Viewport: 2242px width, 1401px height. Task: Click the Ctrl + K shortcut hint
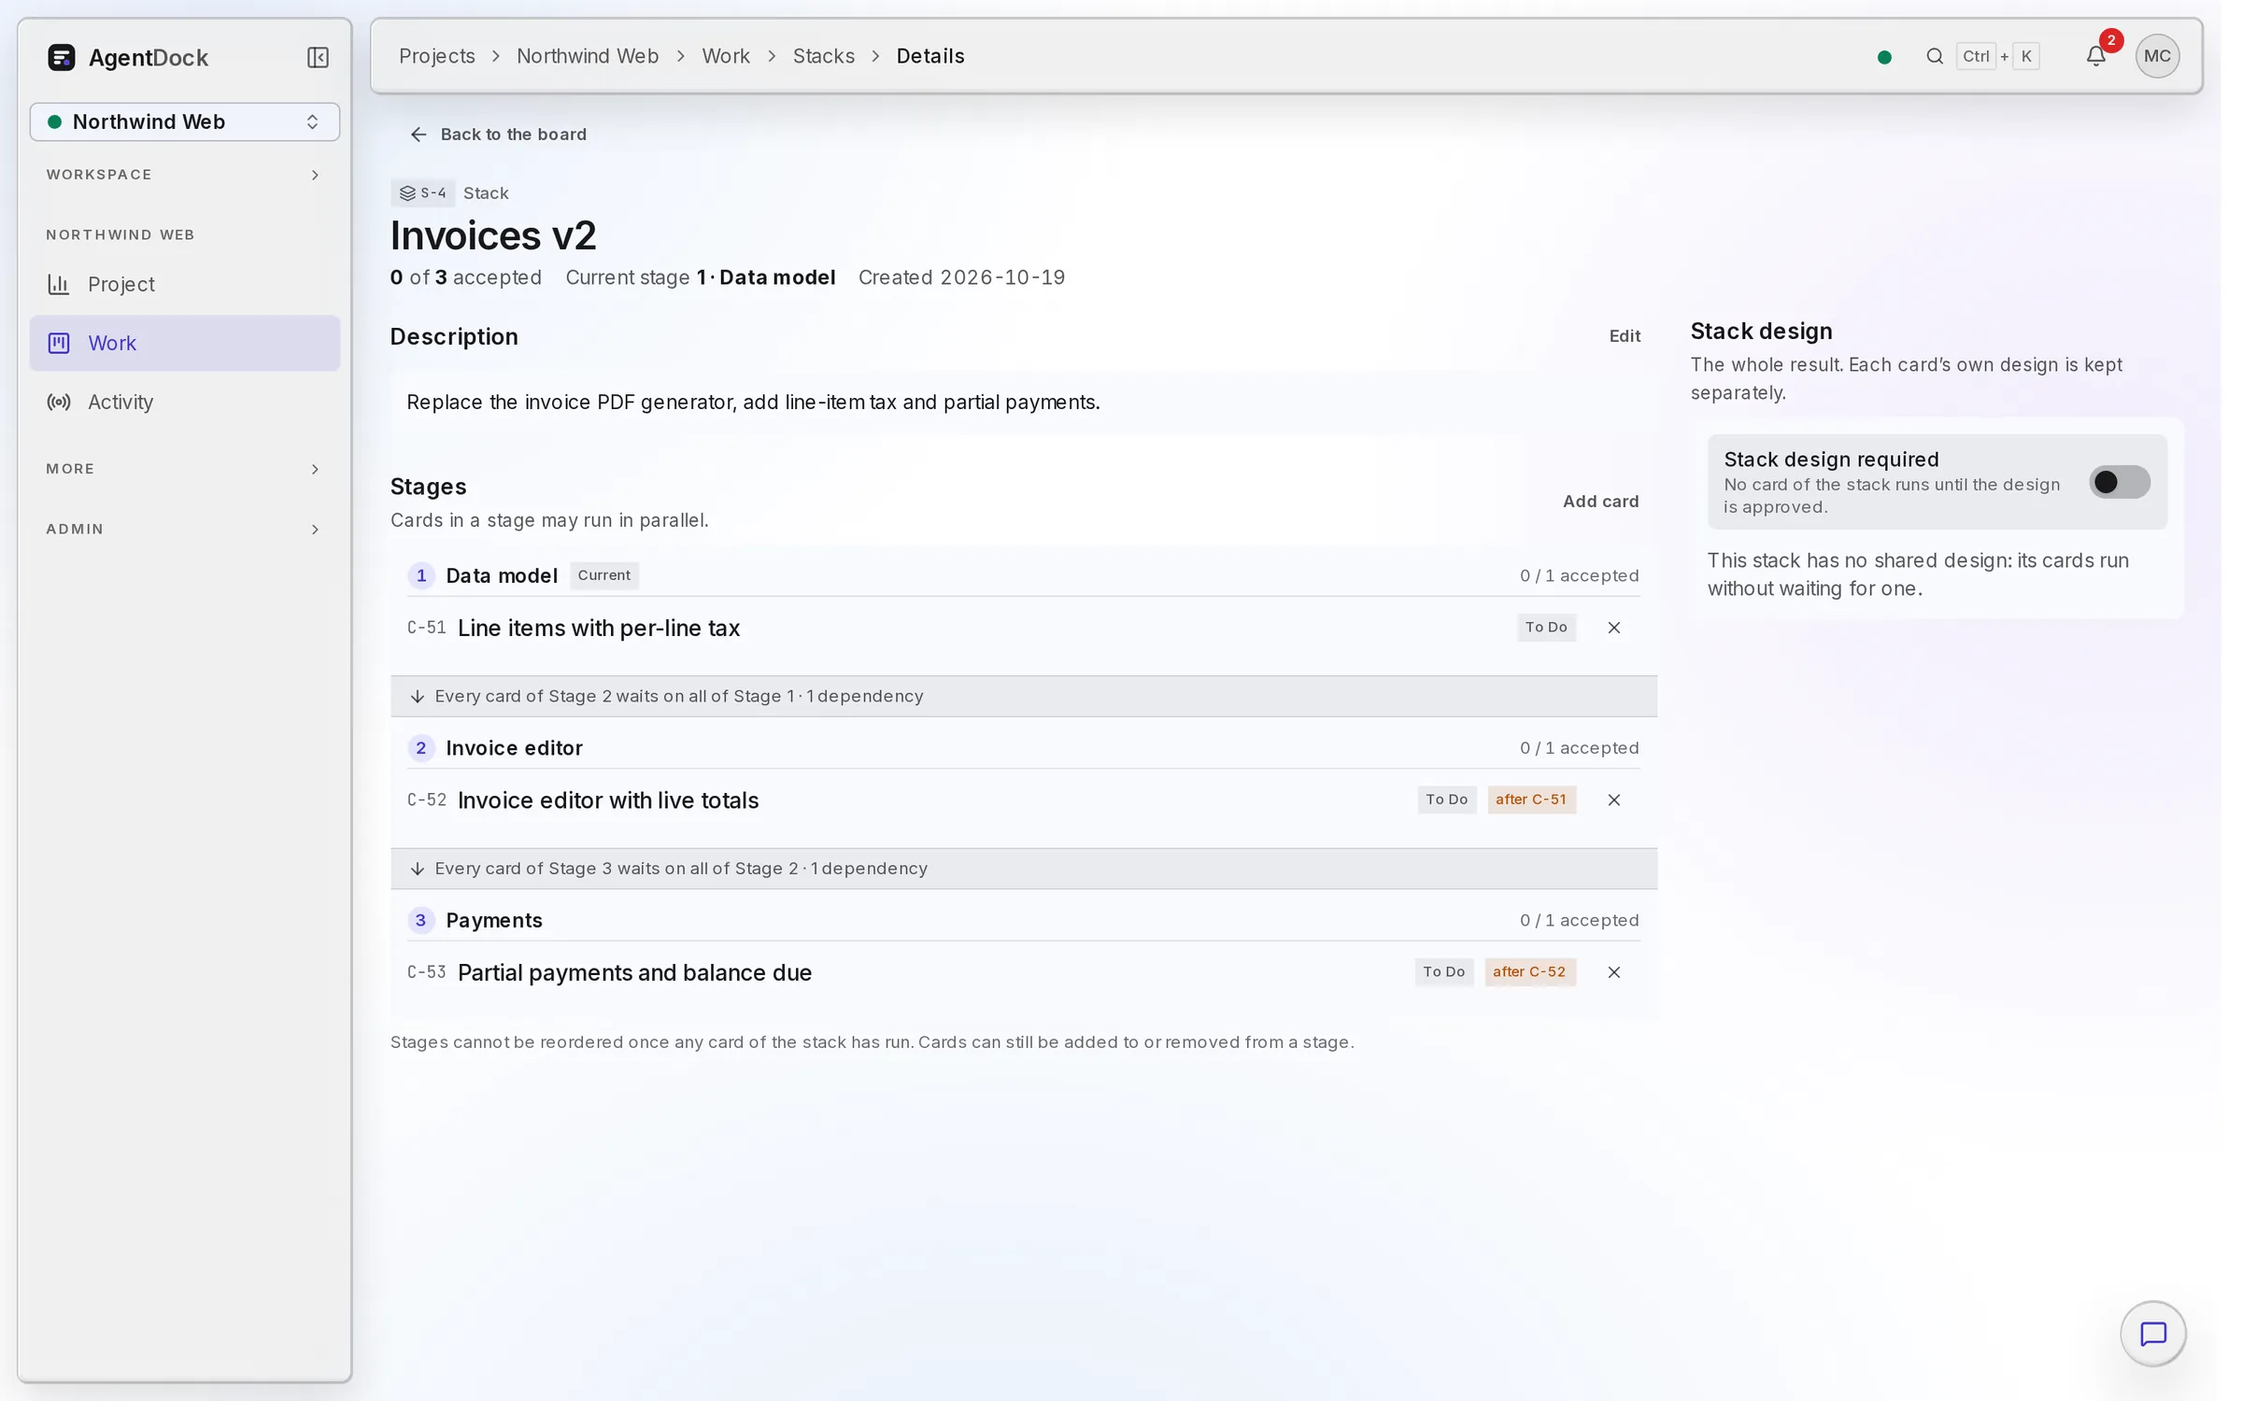(x=1998, y=56)
